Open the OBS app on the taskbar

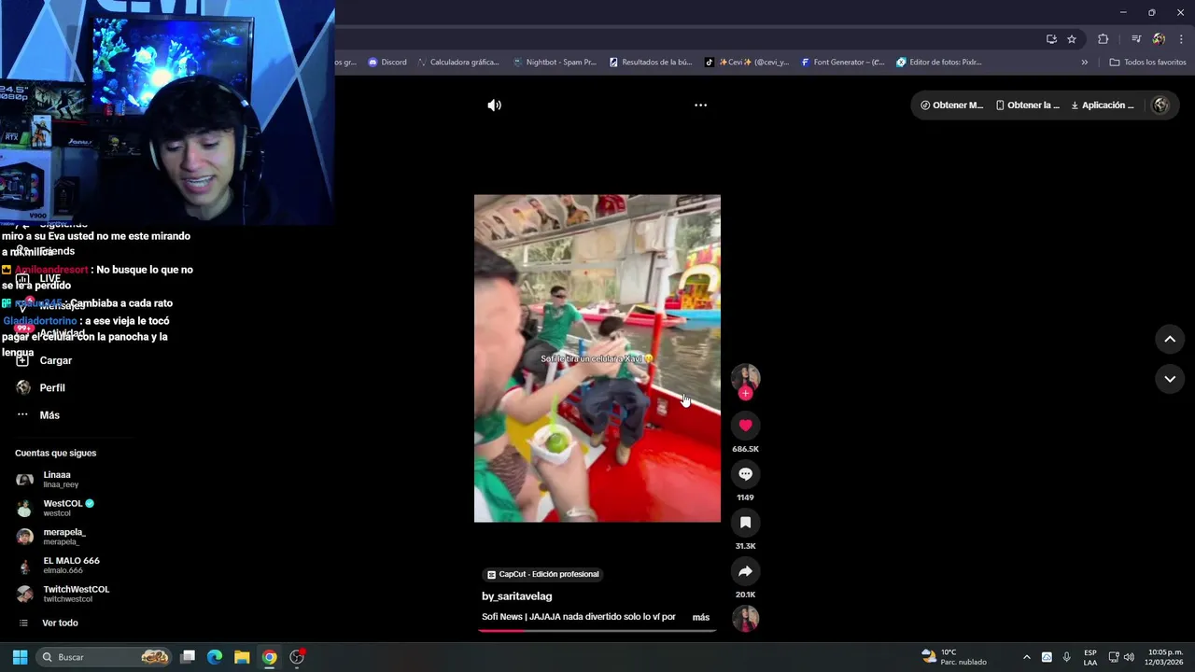297,657
